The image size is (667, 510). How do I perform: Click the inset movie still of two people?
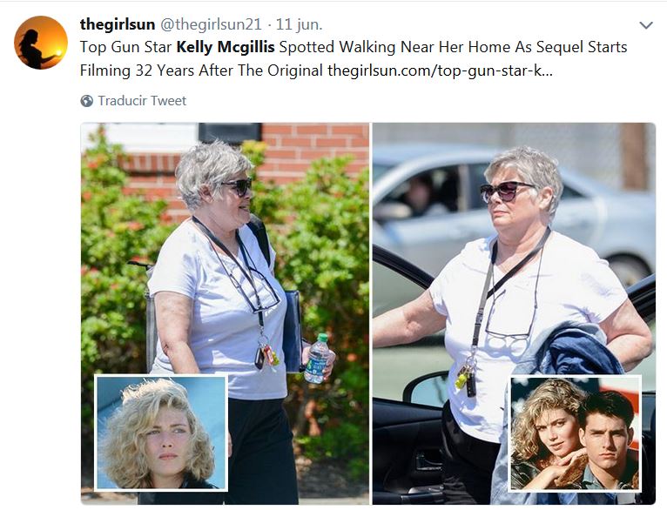(575, 433)
